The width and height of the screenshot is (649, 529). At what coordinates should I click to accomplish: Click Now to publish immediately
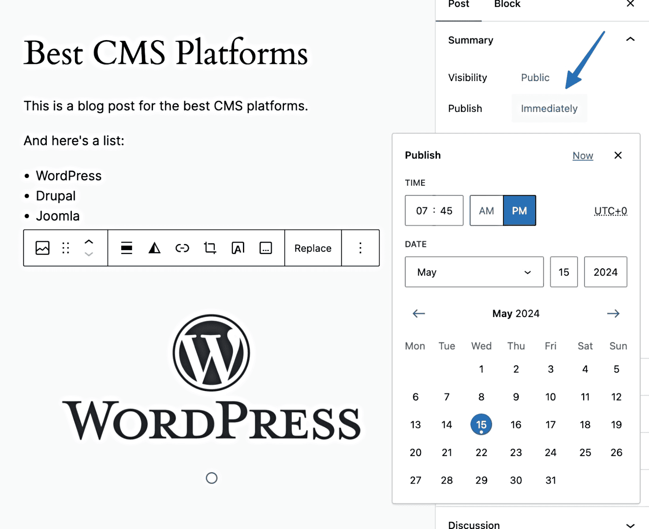tap(583, 155)
